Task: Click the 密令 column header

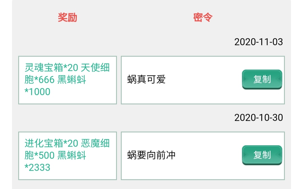Action: (203, 17)
